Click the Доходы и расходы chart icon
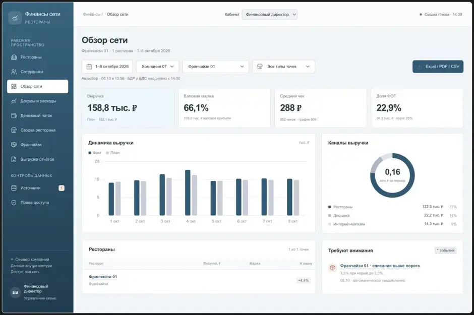 pos(14,101)
